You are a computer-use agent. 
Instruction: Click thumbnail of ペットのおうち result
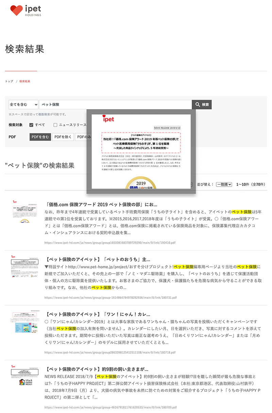(x=26, y=266)
